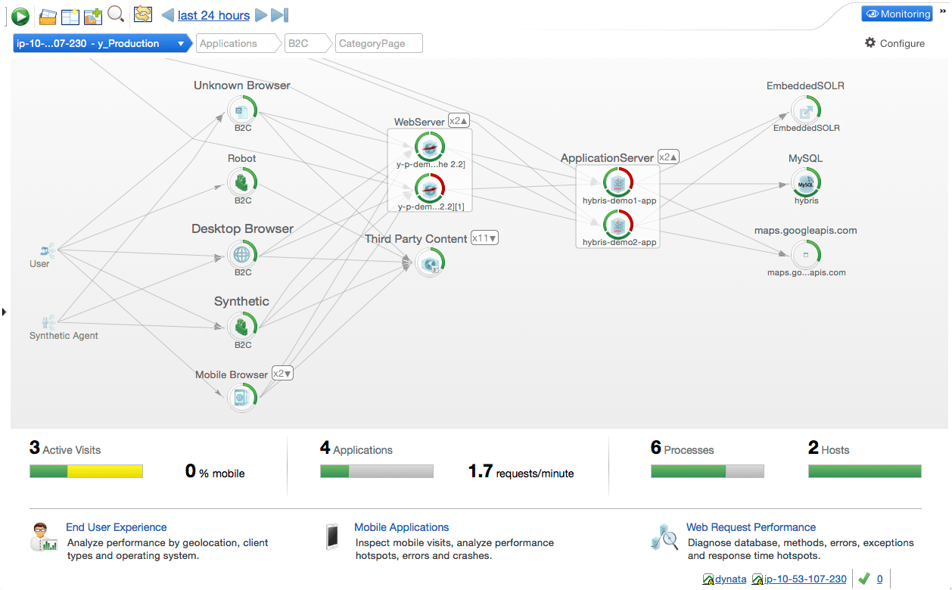Select the Desktop Browser B2C node icon
This screenshot has width=952, height=590.
coord(242,254)
